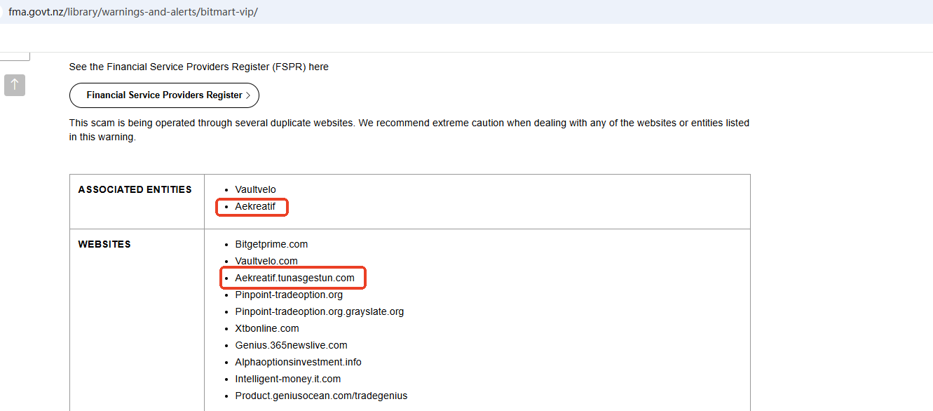Click the Aekreatif.tunasgestun.com website entry
933x411 pixels.
(294, 278)
